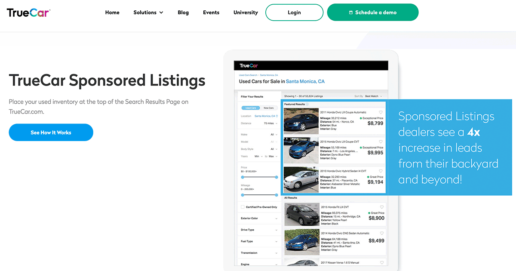Favorite the 2014 Honda Civic CNG Sedan
516x271 pixels.
tap(382, 233)
